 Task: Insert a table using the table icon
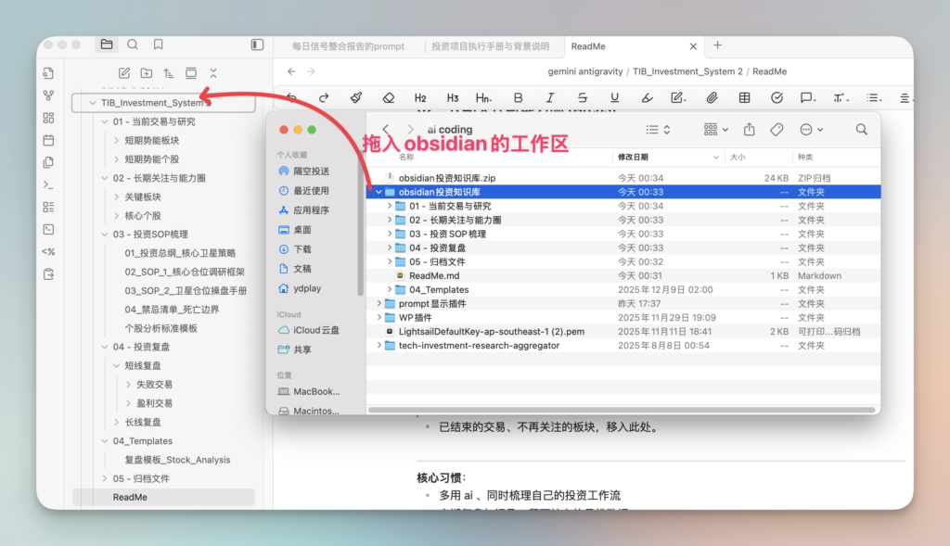point(744,97)
